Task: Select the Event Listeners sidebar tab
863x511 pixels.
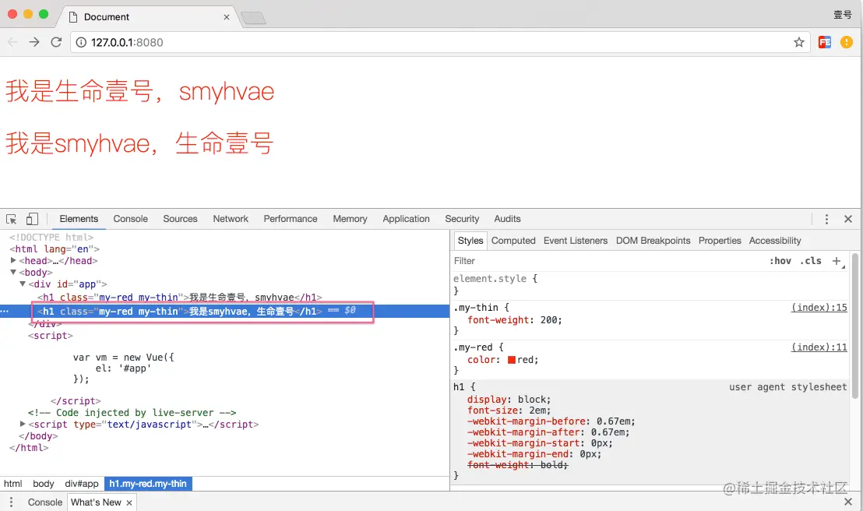Action: click(575, 241)
